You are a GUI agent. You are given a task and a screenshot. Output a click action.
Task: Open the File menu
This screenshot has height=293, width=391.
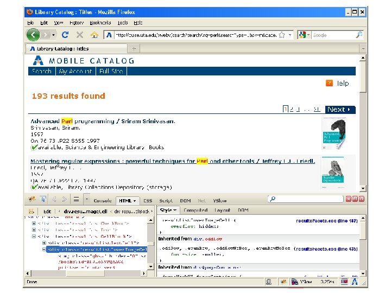(30, 23)
